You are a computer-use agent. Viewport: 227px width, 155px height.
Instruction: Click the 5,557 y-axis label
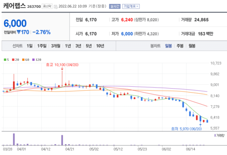tap(215, 128)
